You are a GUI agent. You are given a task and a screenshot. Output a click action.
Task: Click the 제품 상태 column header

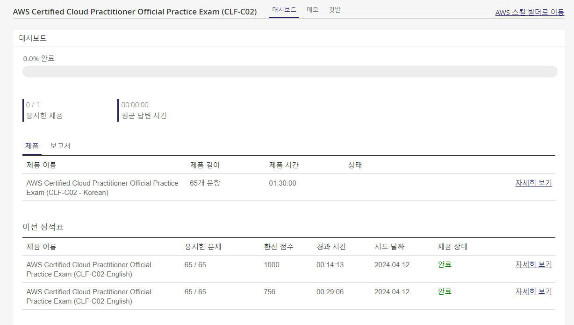452,247
